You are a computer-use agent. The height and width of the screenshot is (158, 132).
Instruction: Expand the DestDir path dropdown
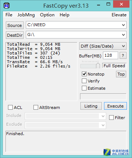pos(123,35)
